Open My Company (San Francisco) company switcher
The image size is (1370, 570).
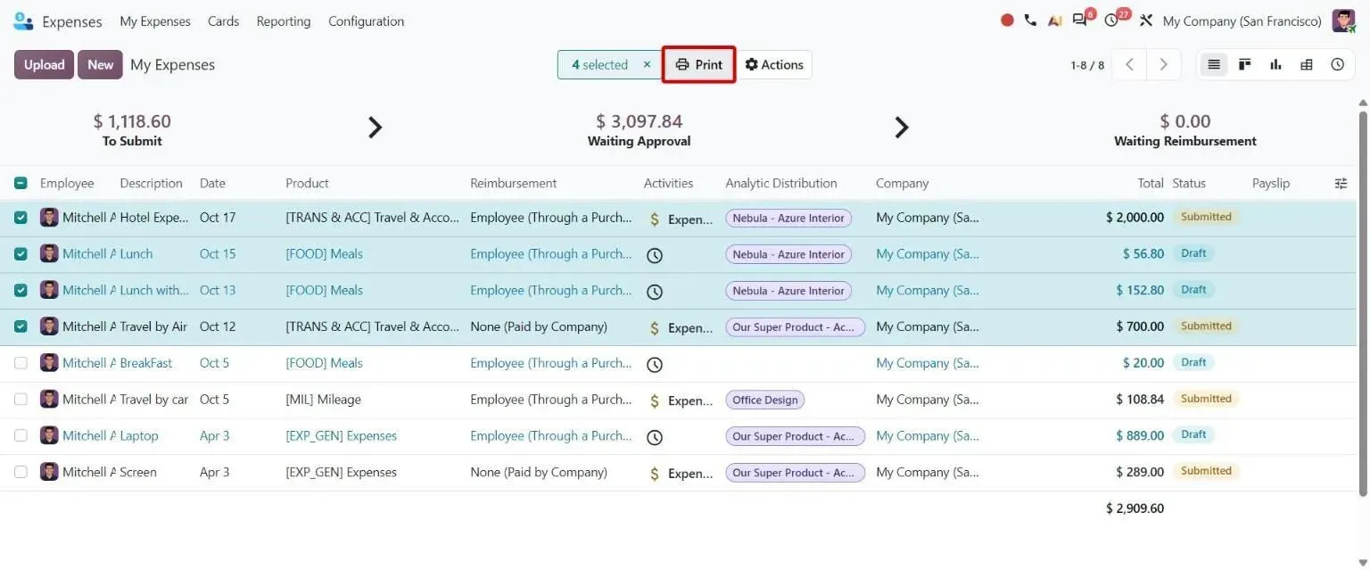pyautogui.click(x=1242, y=21)
